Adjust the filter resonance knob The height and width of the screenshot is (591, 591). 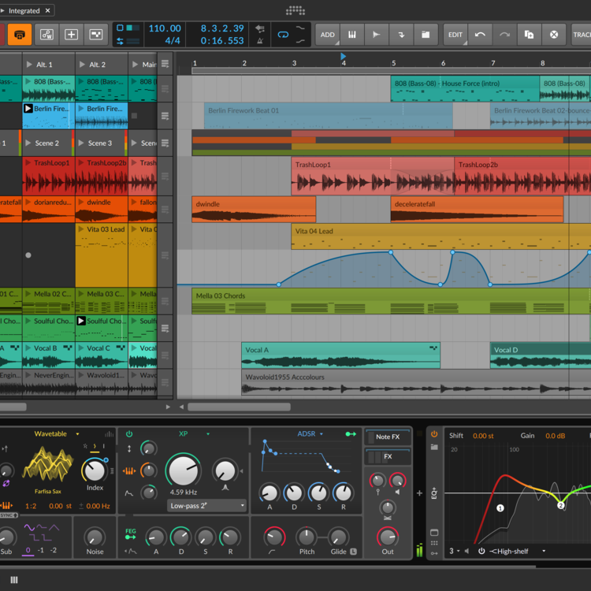(225, 470)
